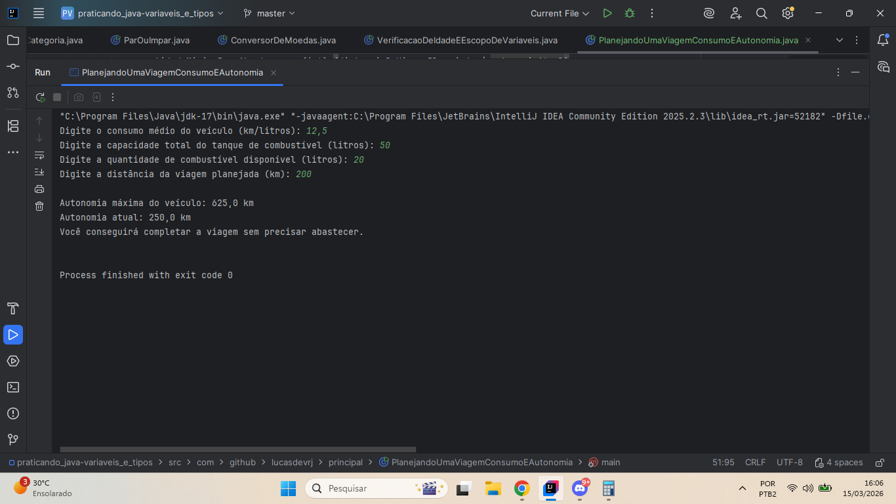Image resolution: width=896 pixels, height=504 pixels.
Task: Click the Rerun icon in Run toolbar
Action: 40,97
